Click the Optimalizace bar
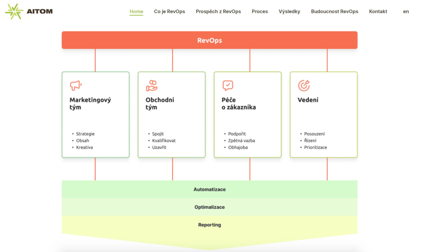421x252 pixels. [210, 207]
